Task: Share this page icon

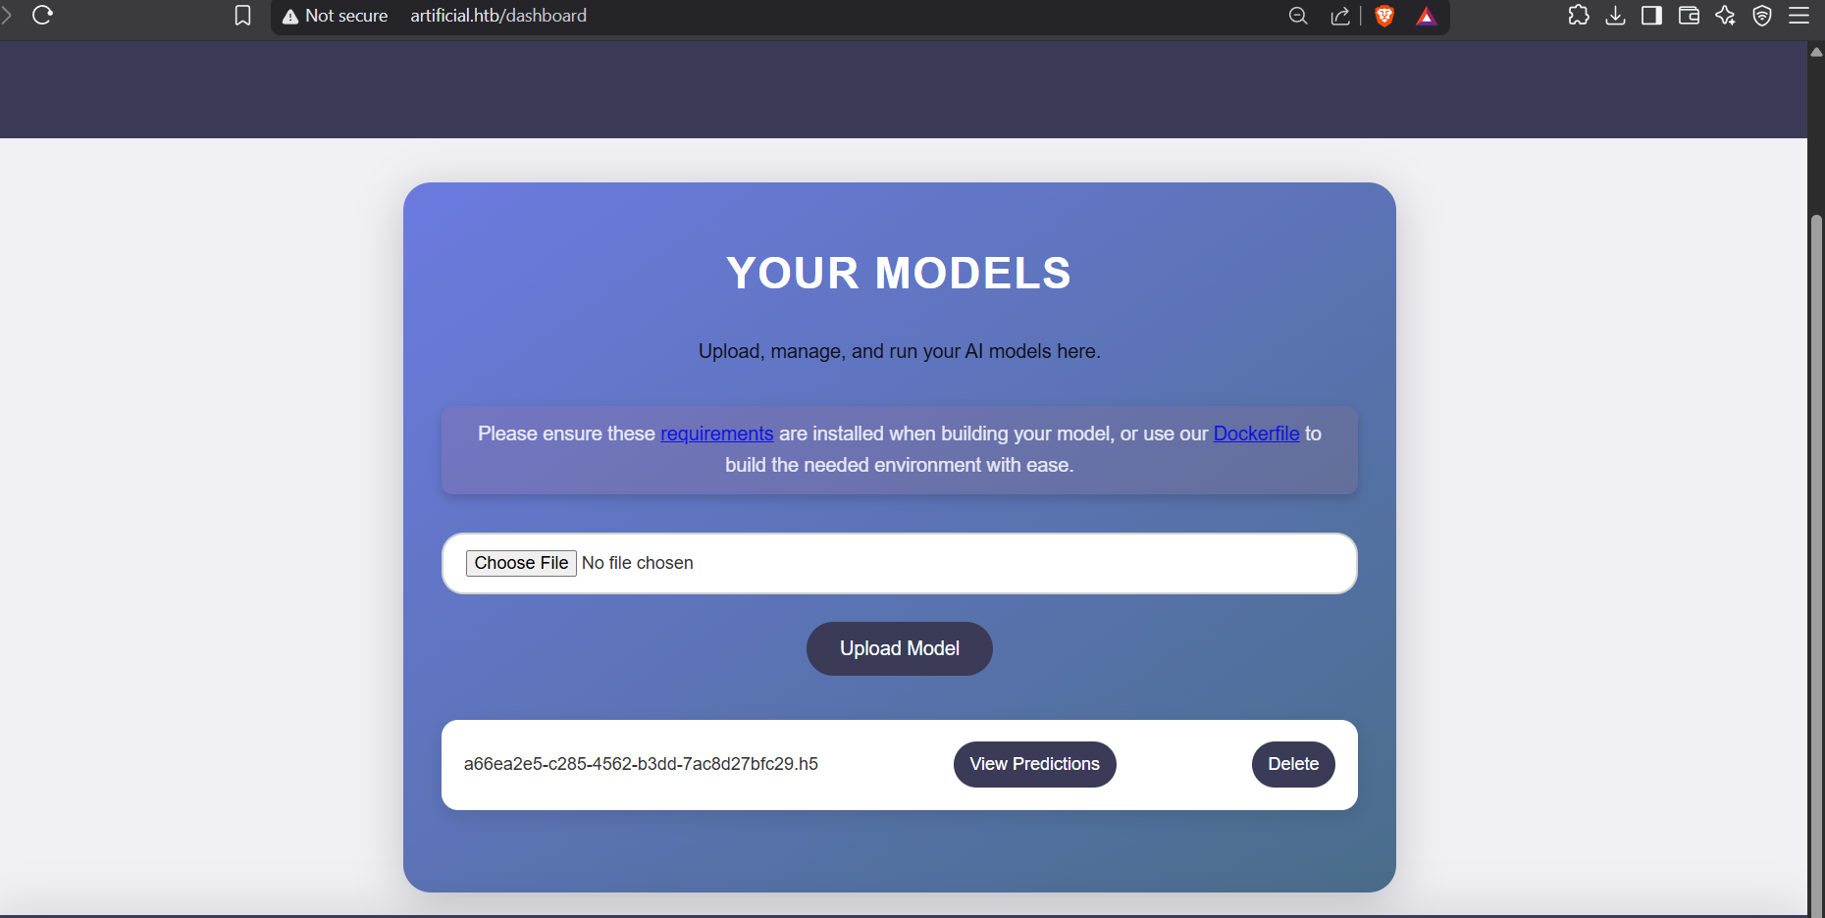Action: pos(1340,16)
